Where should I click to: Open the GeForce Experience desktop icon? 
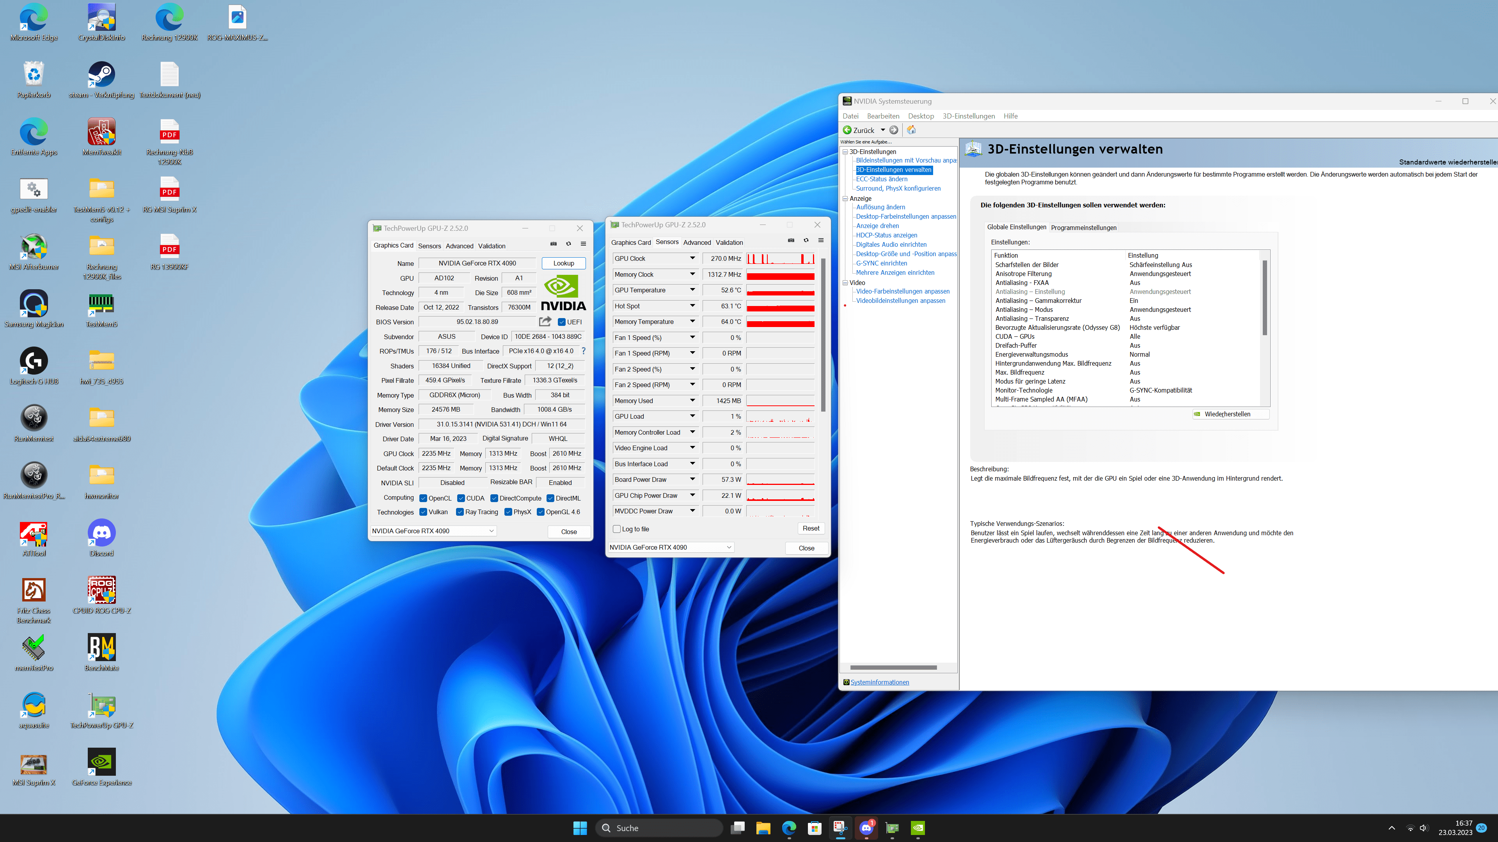click(102, 768)
